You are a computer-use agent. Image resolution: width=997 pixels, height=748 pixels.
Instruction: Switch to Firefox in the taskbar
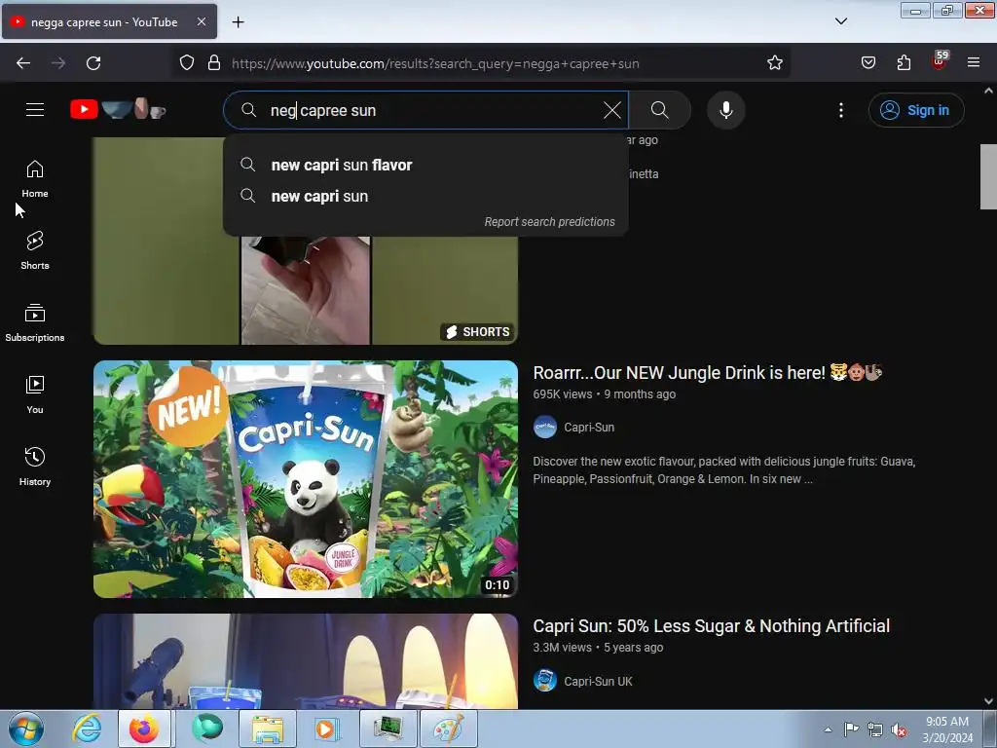point(144,729)
